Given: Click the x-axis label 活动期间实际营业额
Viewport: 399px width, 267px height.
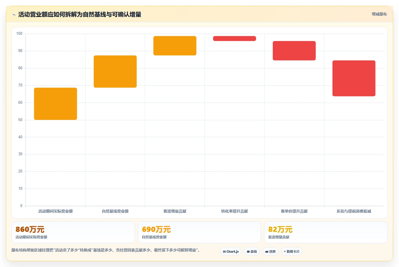Looking at the screenshot, I should coord(56,211).
